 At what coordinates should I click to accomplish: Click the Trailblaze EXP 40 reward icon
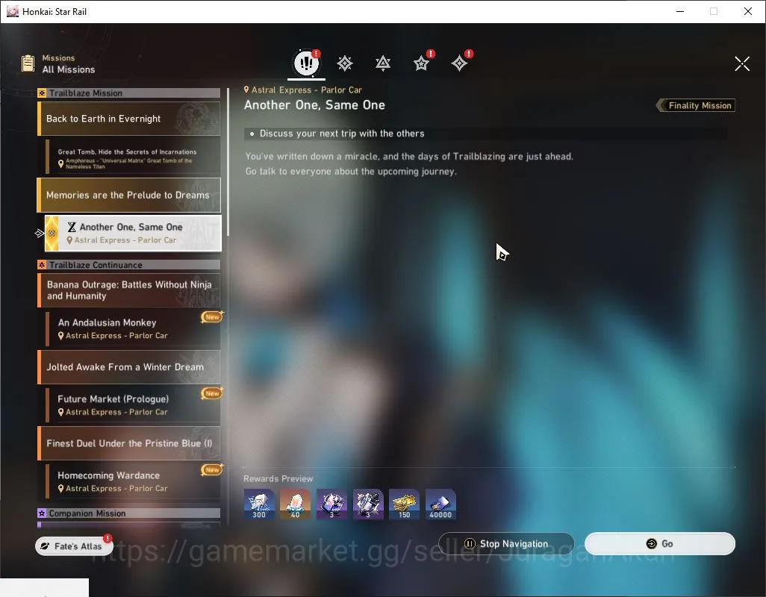click(295, 504)
